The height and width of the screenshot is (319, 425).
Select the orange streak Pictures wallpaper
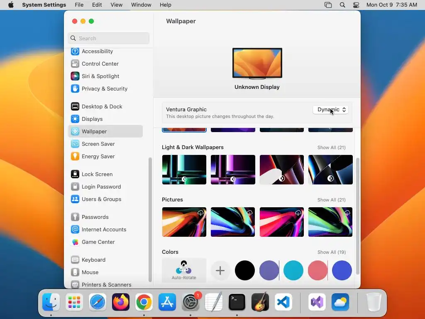click(184, 222)
